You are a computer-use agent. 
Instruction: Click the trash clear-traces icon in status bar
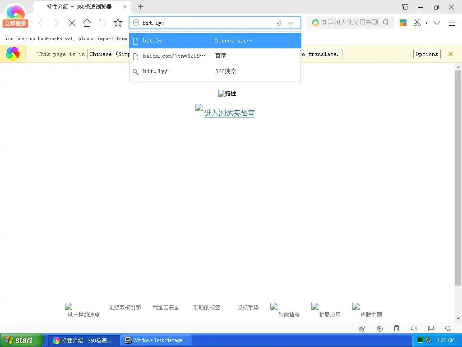(397, 328)
